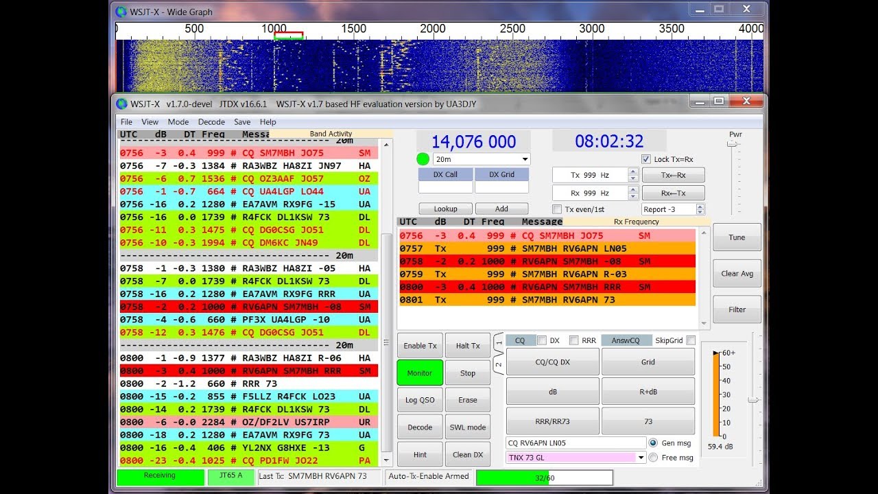Open the Help menu
This screenshot has width=878, height=494.
click(x=268, y=122)
